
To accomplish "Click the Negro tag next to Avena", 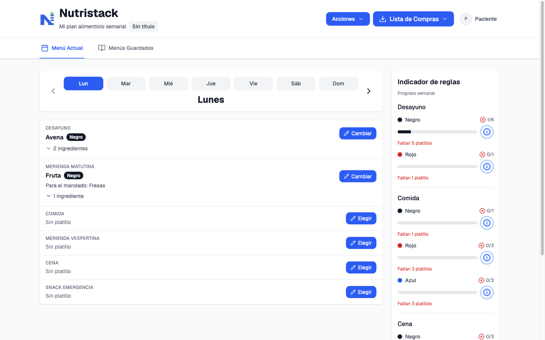I will pyautogui.click(x=76, y=137).
